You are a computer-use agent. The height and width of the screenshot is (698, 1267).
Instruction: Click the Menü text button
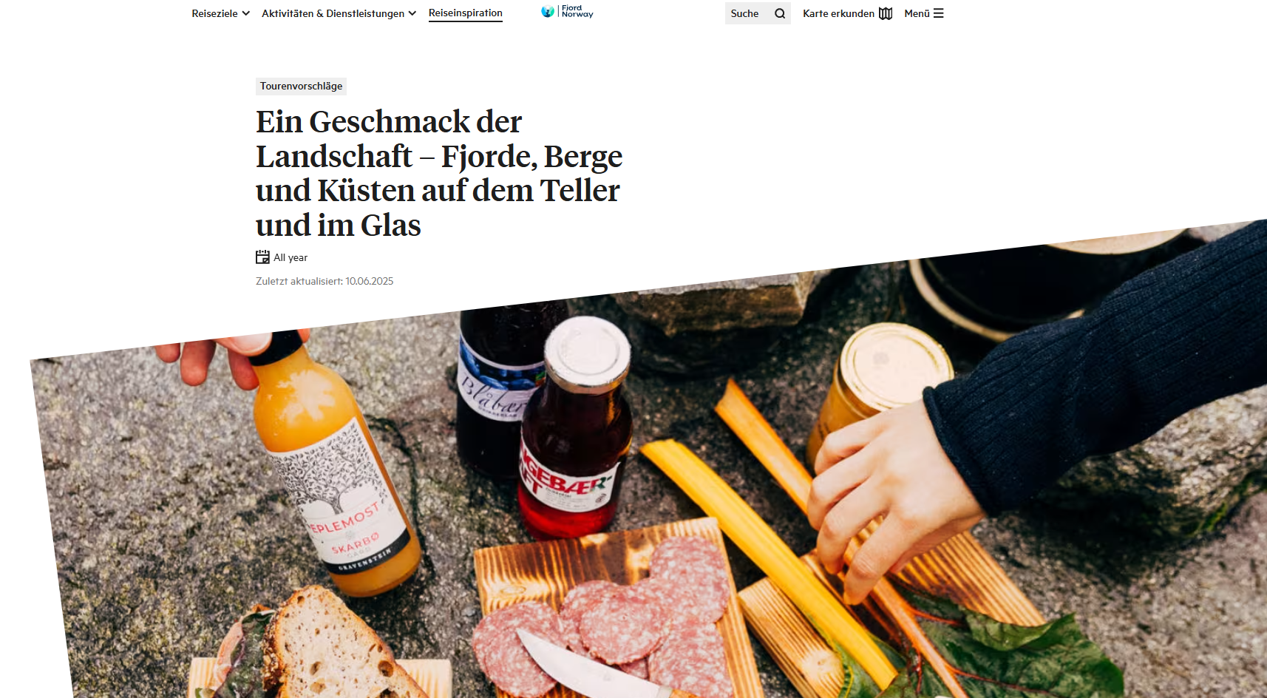click(x=917, y=13)
